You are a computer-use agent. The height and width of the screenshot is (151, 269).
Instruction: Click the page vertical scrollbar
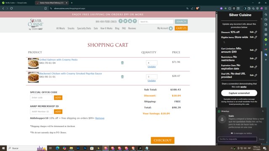(217, 78)
